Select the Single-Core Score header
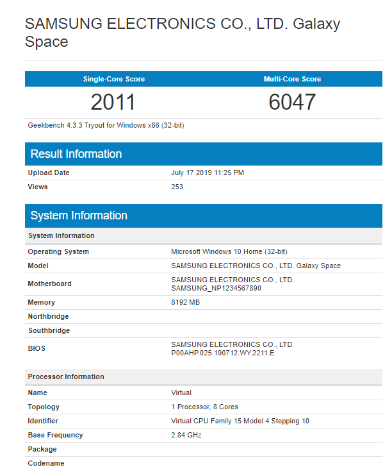Image resolution: width=392 pixels, height=474 pixels. (114, 79)
